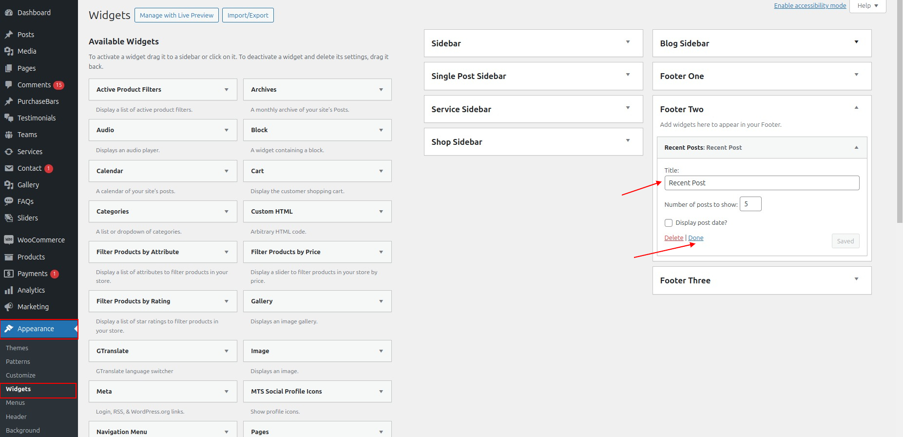
Task: Click the Comments speech bubble icon
Action: pos(9,85)
